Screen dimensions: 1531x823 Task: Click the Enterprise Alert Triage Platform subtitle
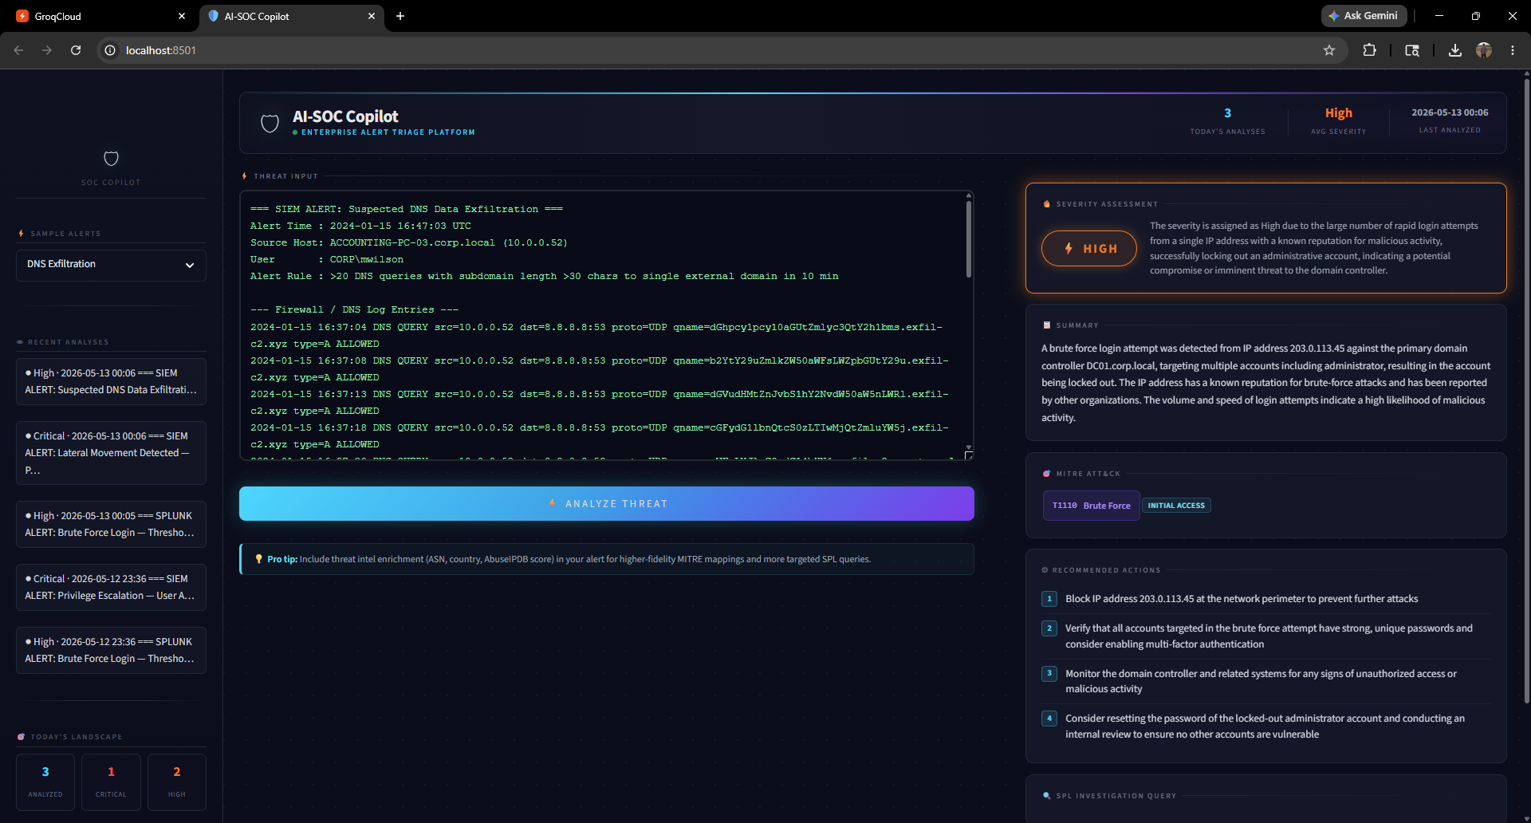[388, 132]
